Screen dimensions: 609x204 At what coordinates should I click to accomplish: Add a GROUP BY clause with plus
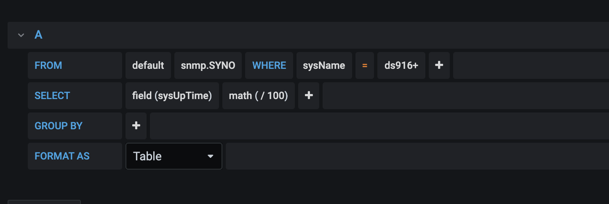point(136,126)
